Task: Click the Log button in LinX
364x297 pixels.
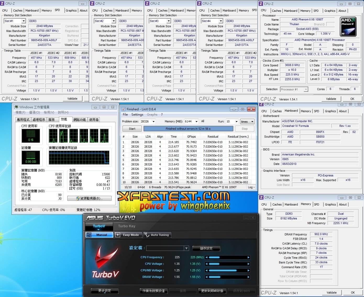Action: click(x=251, y=187)
